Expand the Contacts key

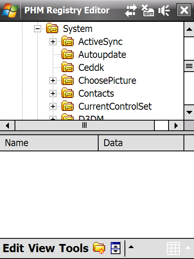click(53, 93)
